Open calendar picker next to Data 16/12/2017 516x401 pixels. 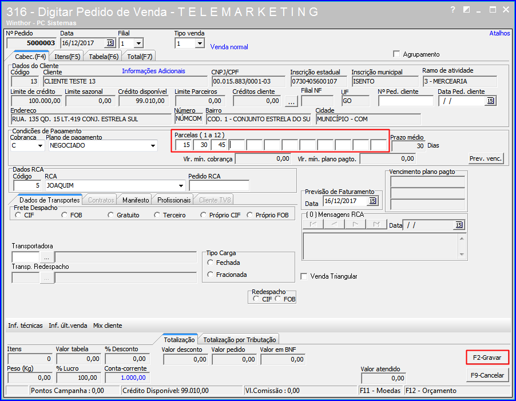[110, 43]
